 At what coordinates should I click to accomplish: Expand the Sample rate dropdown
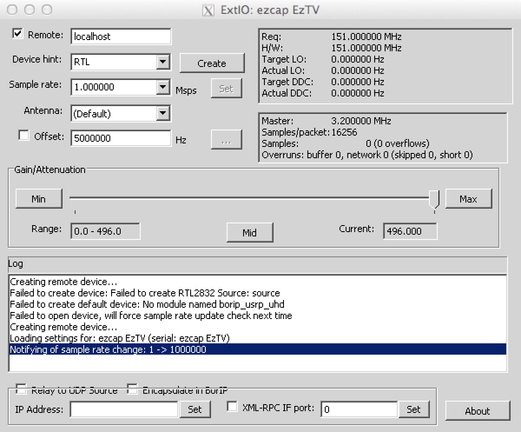pyautogui.click(x=163, y=87)
